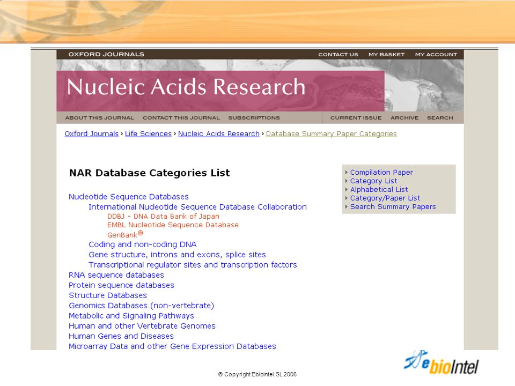The height and width of the screenshot is (386, 515).
Task: Open My Basket
Action: click(x=386, y=55)
